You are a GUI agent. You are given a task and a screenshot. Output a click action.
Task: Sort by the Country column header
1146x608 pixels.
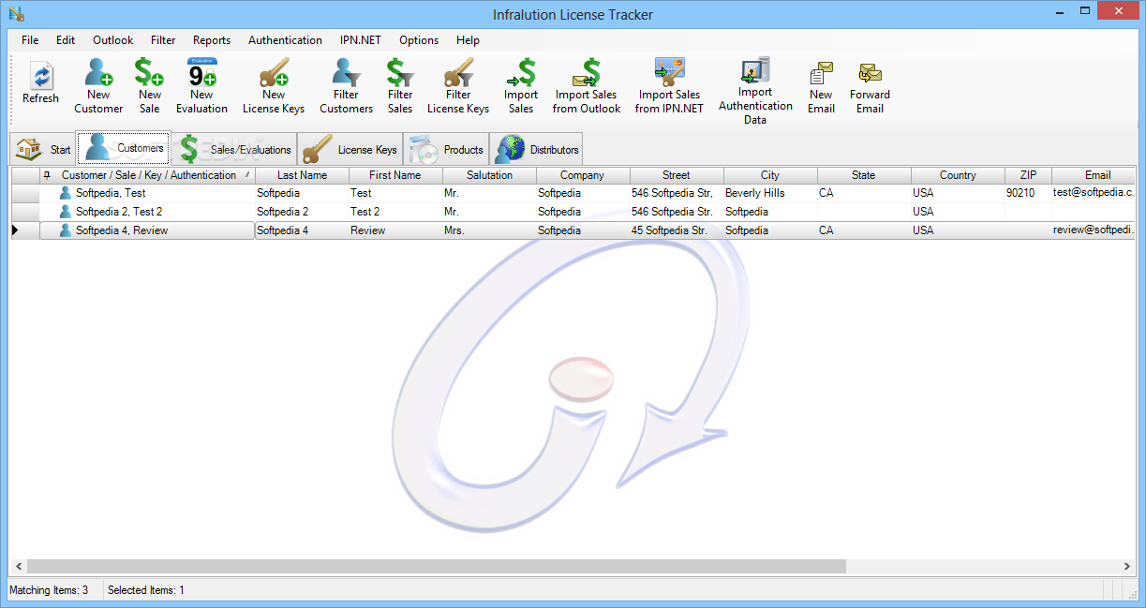click(958, 175)
